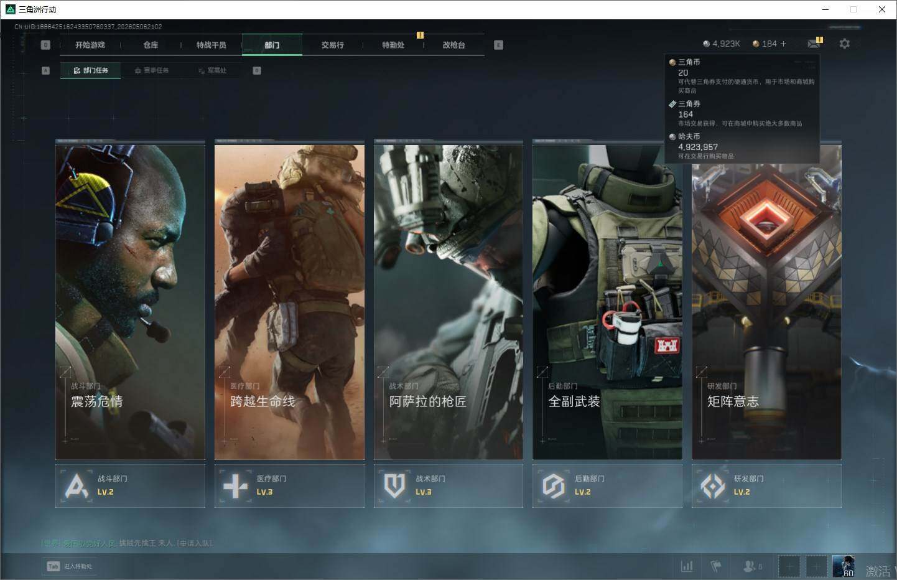This screenshot has height=580, width=897.
Task: Click the 三角洲行动 window title icon
Action: click(11, 9)
